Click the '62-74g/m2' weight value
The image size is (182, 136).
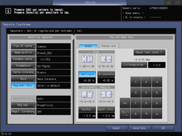click(x=54, y=66)
